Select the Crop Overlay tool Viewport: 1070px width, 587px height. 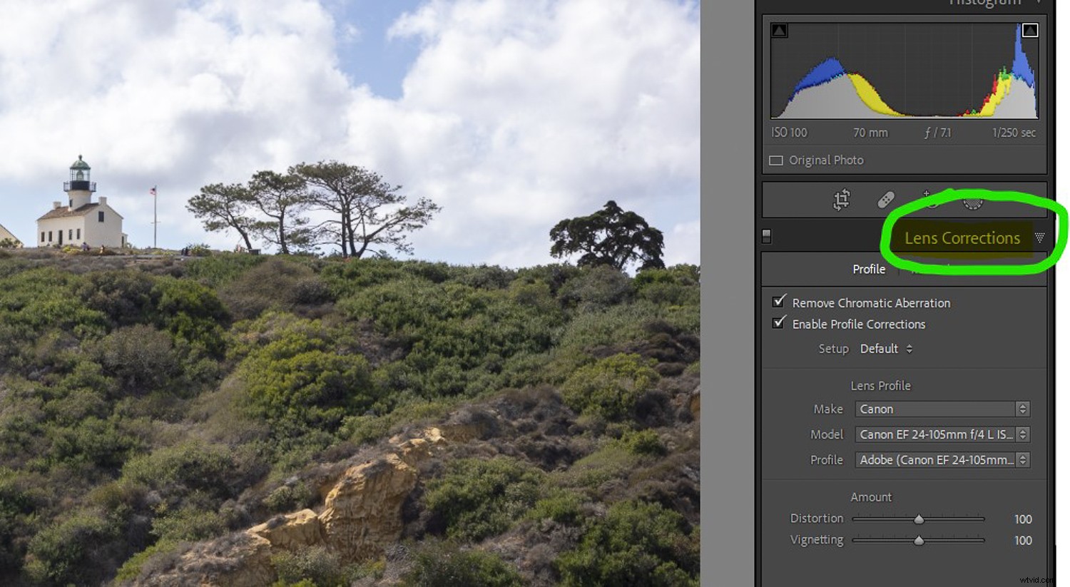(x=841, y=200)
